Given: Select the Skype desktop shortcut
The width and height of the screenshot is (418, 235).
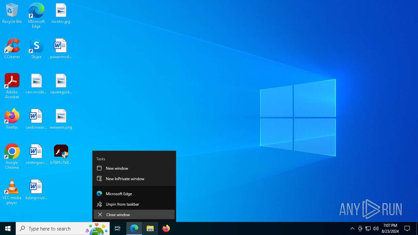Looking at the screenshot, I should tap(36, 49).
